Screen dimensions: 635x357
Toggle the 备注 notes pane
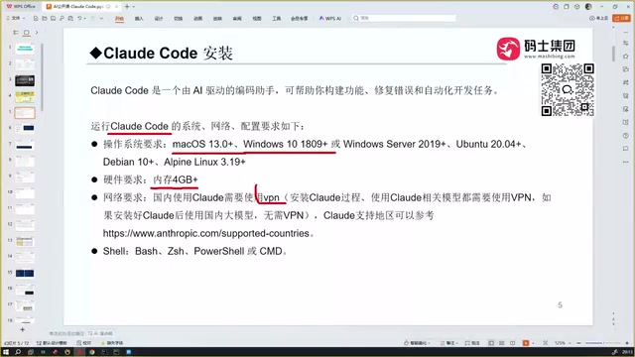pyautogui.click(x=449, y=343)
